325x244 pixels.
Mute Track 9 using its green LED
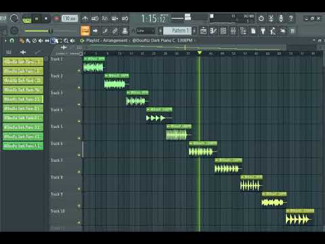point(79,205)
